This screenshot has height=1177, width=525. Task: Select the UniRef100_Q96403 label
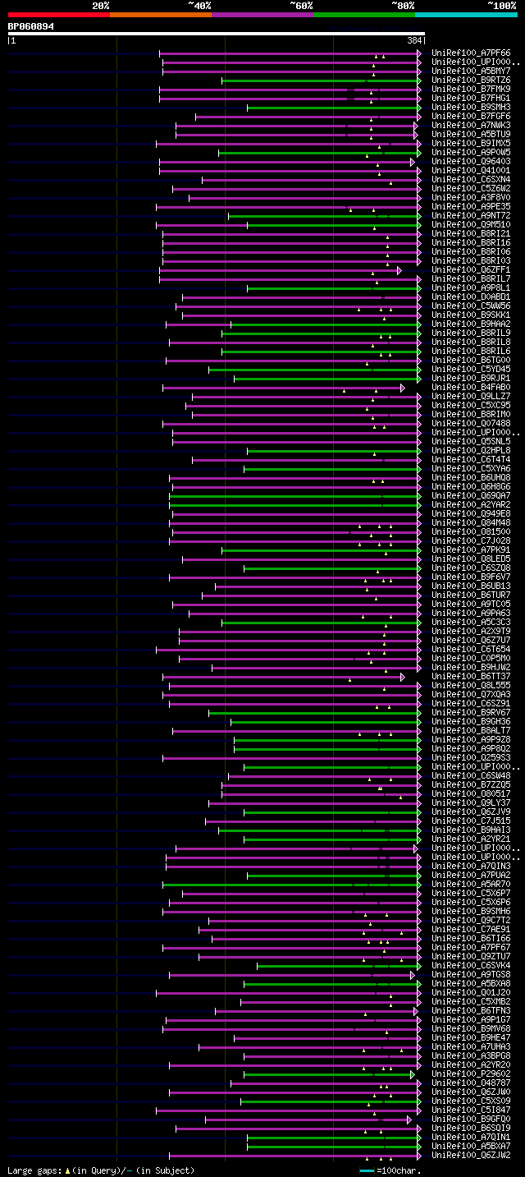pos(471,162)
